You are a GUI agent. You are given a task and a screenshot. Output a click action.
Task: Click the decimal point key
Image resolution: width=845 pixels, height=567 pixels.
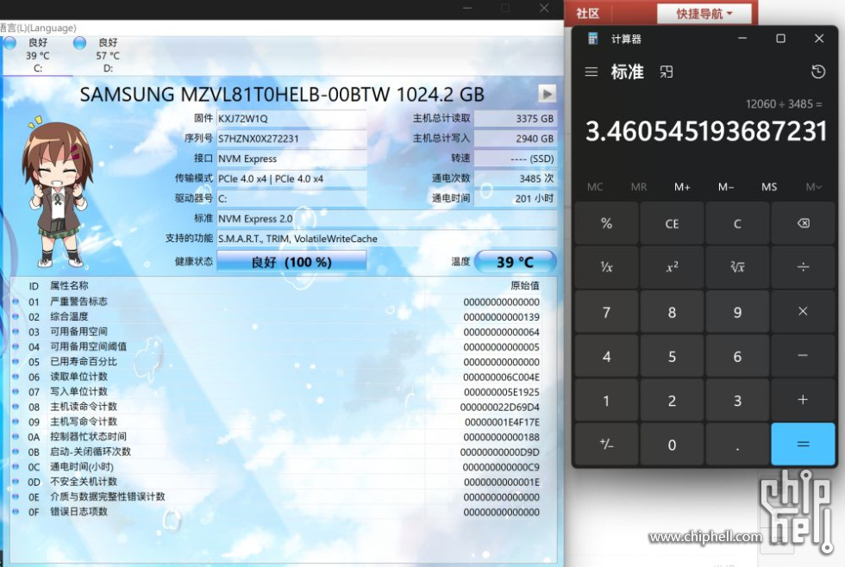click(x=737, y=445)
